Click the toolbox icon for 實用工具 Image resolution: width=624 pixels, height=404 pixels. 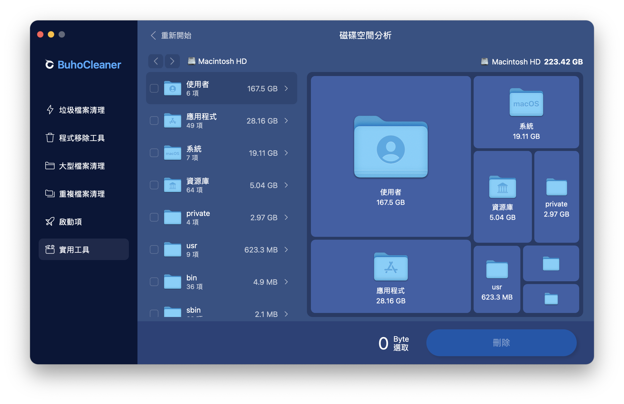tap(50, 250)
